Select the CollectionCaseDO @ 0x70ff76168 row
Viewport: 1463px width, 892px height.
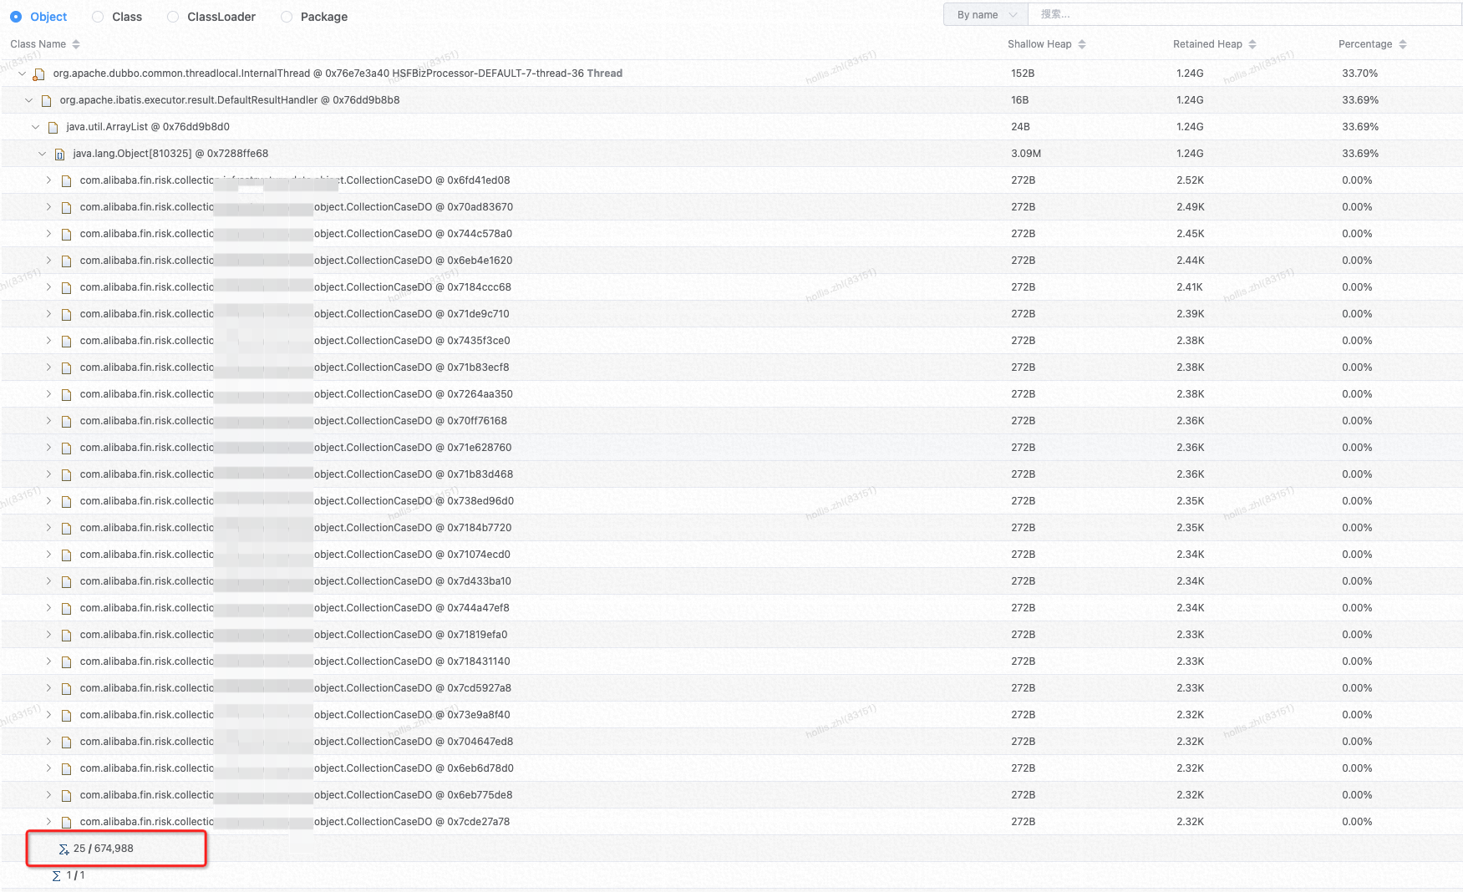pos(418,421)
